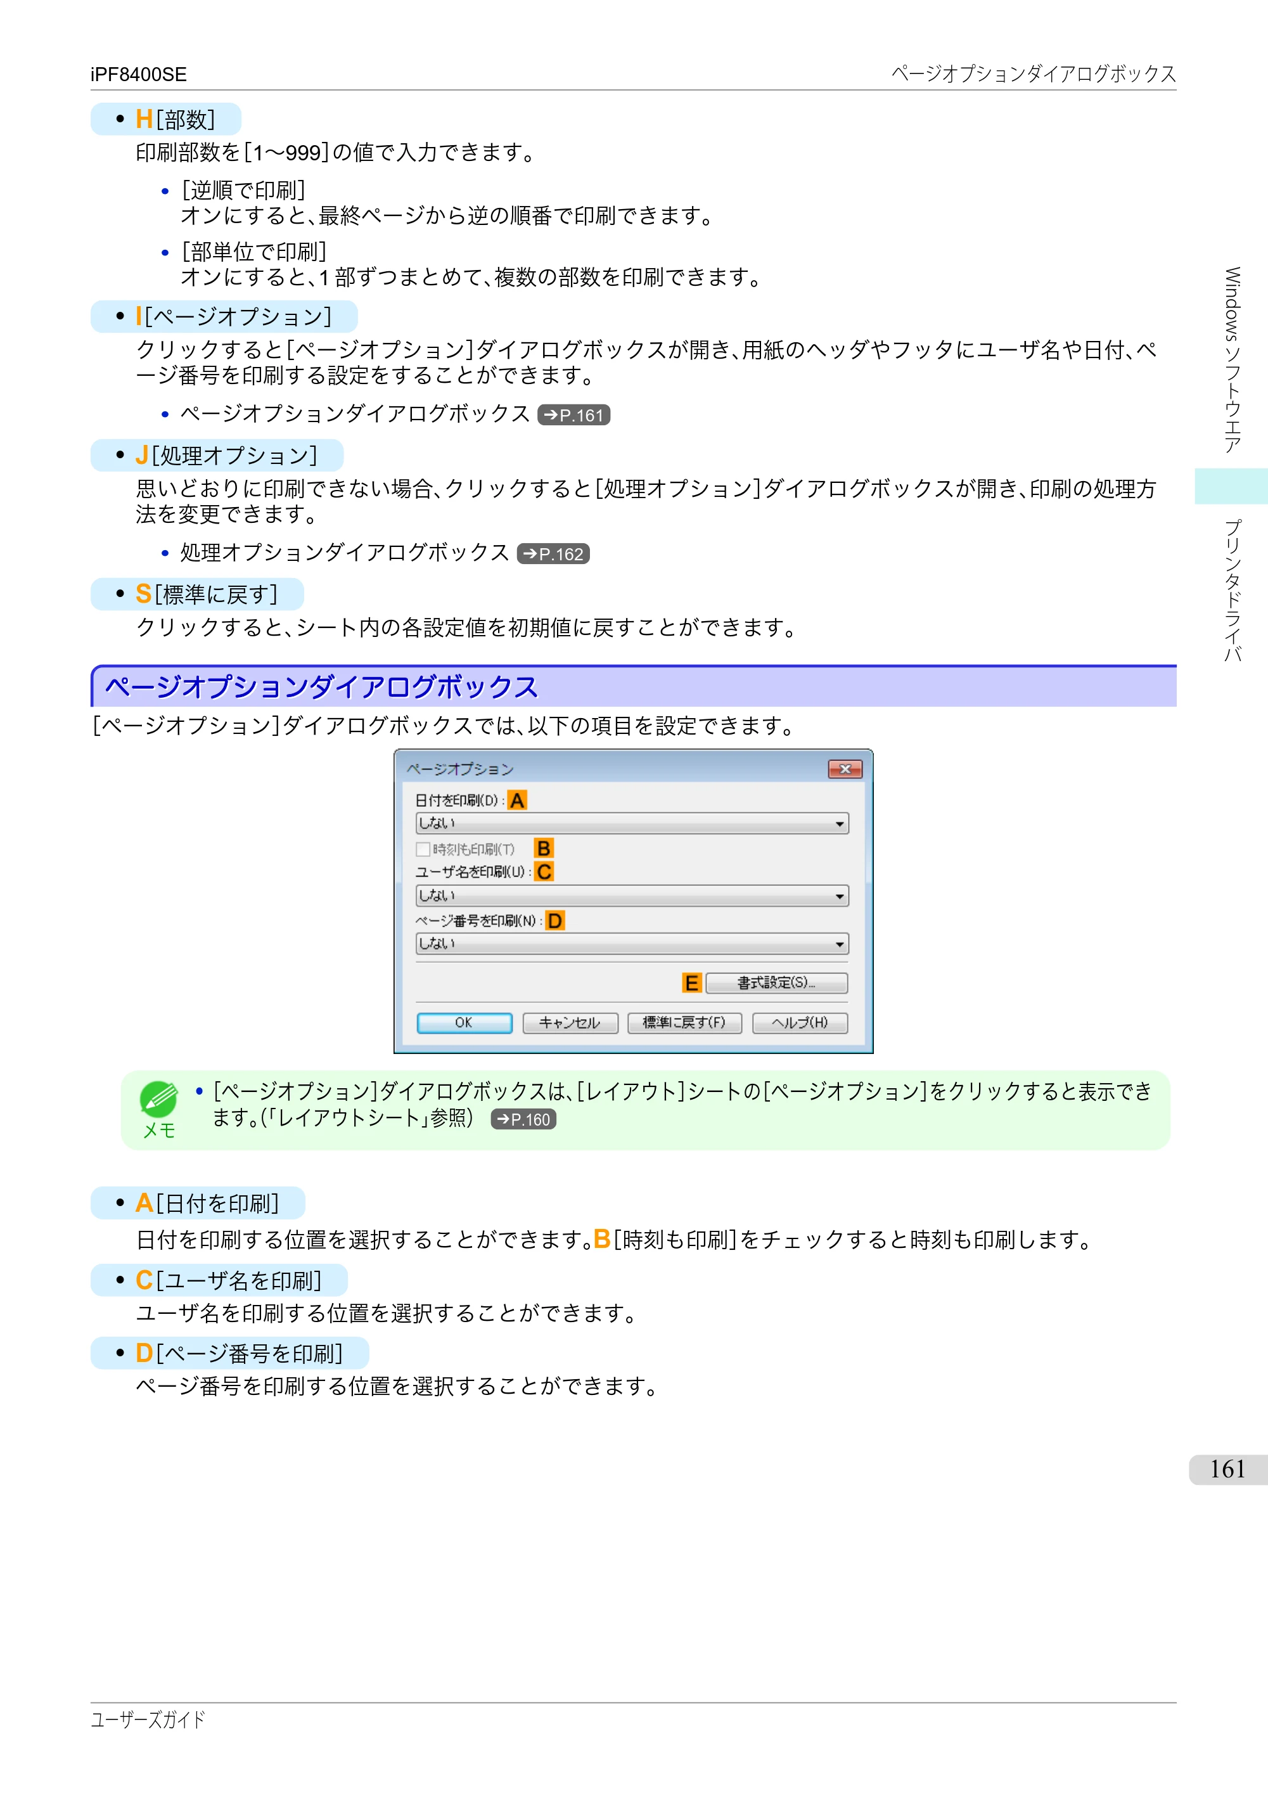1268x1793 pixels.
Task: Expand the 日付を印刷 dropdown
Action: point(632,823)
